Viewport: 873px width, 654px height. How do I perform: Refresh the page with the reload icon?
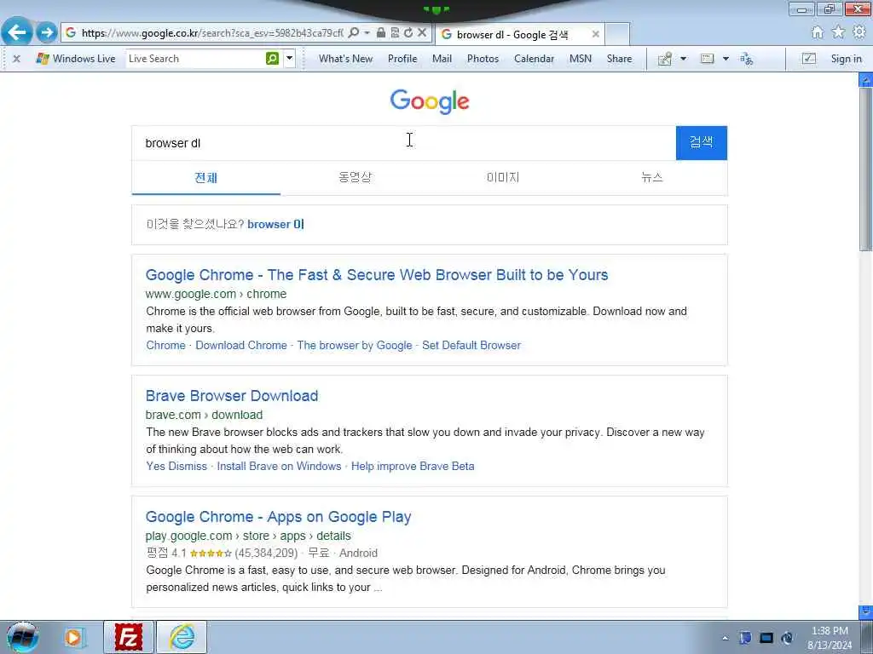coord(408,33)
